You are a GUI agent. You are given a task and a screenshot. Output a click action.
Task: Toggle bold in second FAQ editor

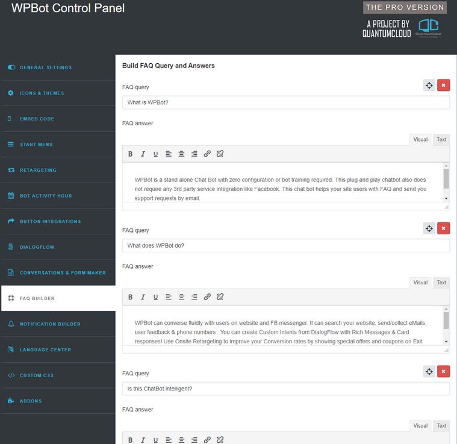coord(130,297)
